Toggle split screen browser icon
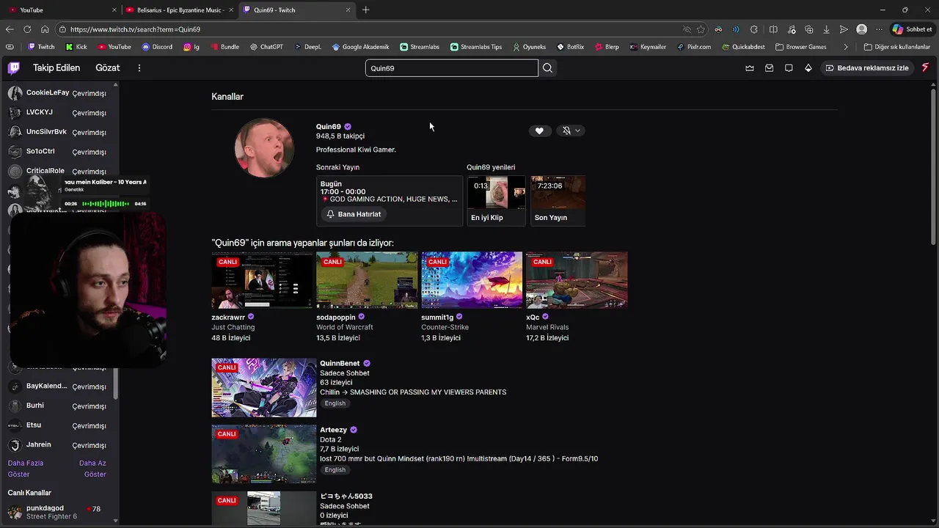 click(773, 29)
